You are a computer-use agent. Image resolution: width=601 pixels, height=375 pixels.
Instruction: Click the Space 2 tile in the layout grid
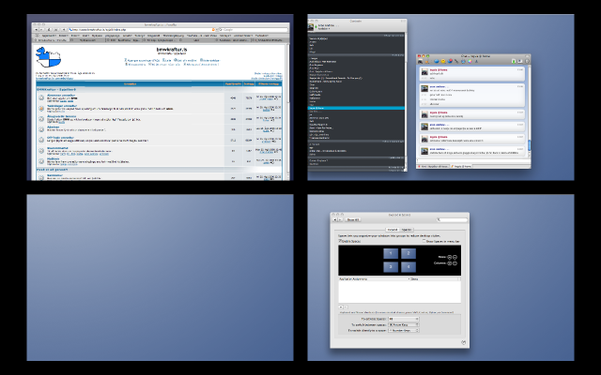(x=408, y=253)
